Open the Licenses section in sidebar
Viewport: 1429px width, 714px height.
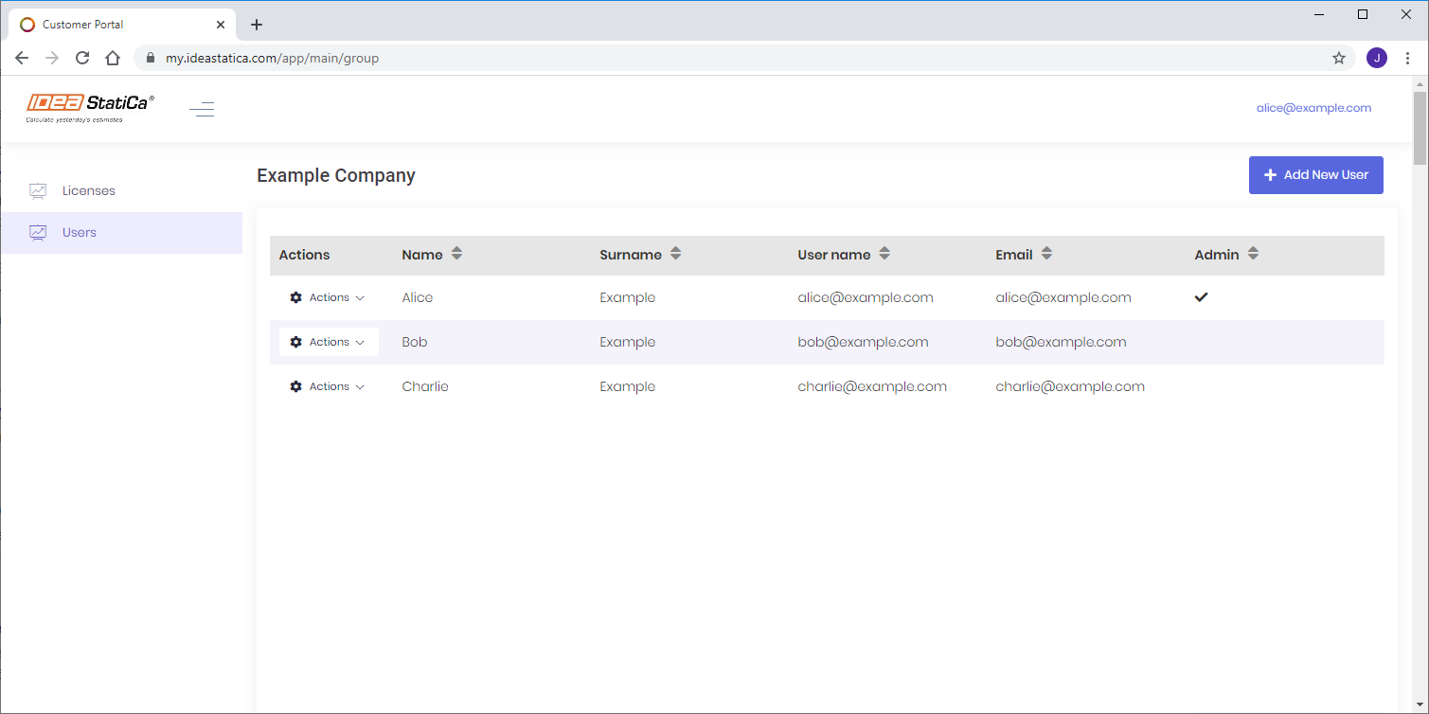coord(88,191)
